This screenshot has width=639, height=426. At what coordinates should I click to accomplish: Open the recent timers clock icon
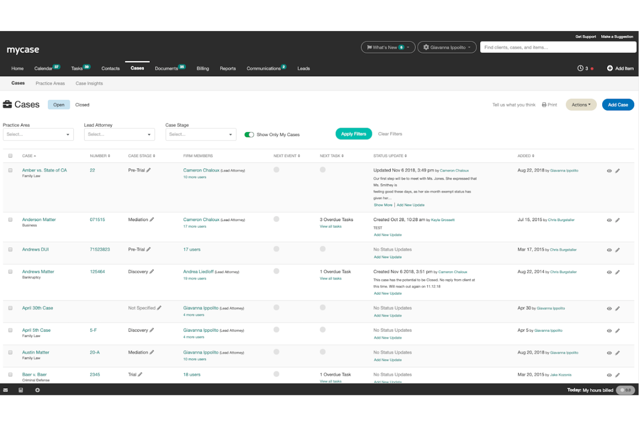point(580,68)
